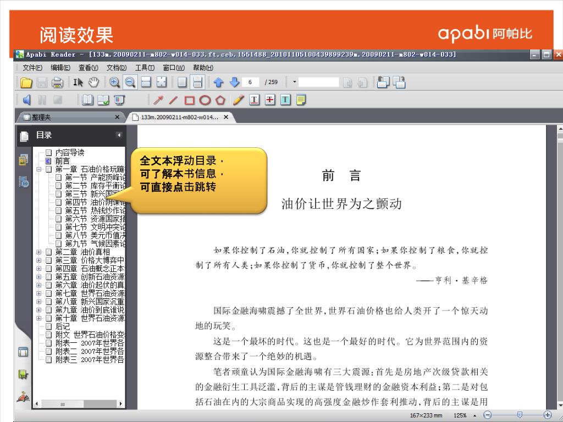Select the pencil freehand tool
Image resolution: width=563 pixels, height=422 pixels.
coord(239,100)
